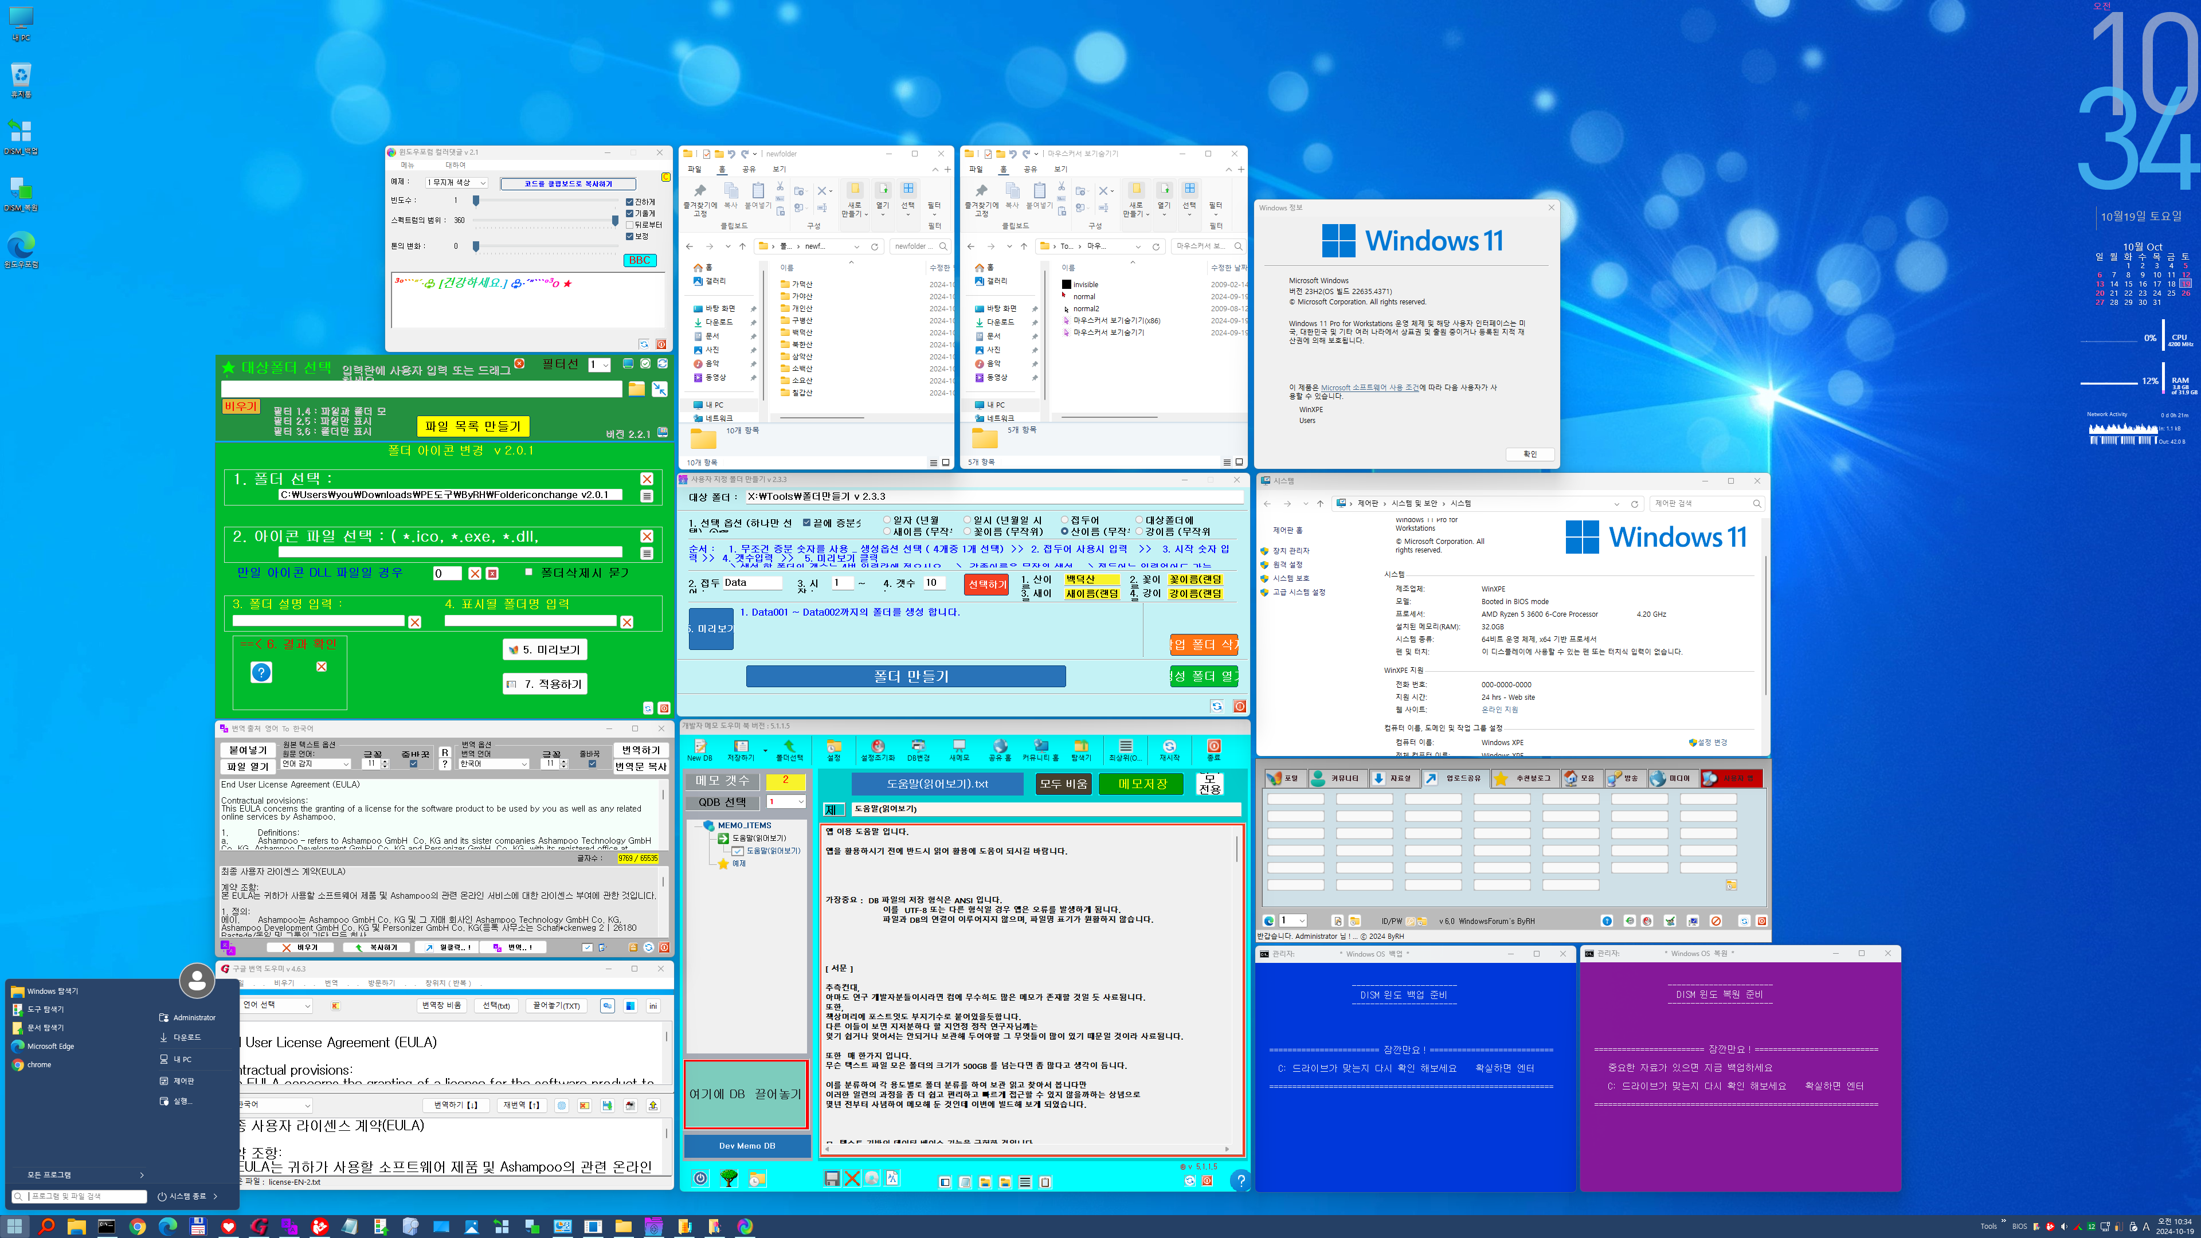Open the number dropdown beside the portal tool's Edge icon

tap(1293, 921)
